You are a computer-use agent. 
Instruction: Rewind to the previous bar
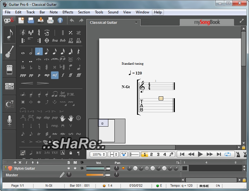[191, 154]
